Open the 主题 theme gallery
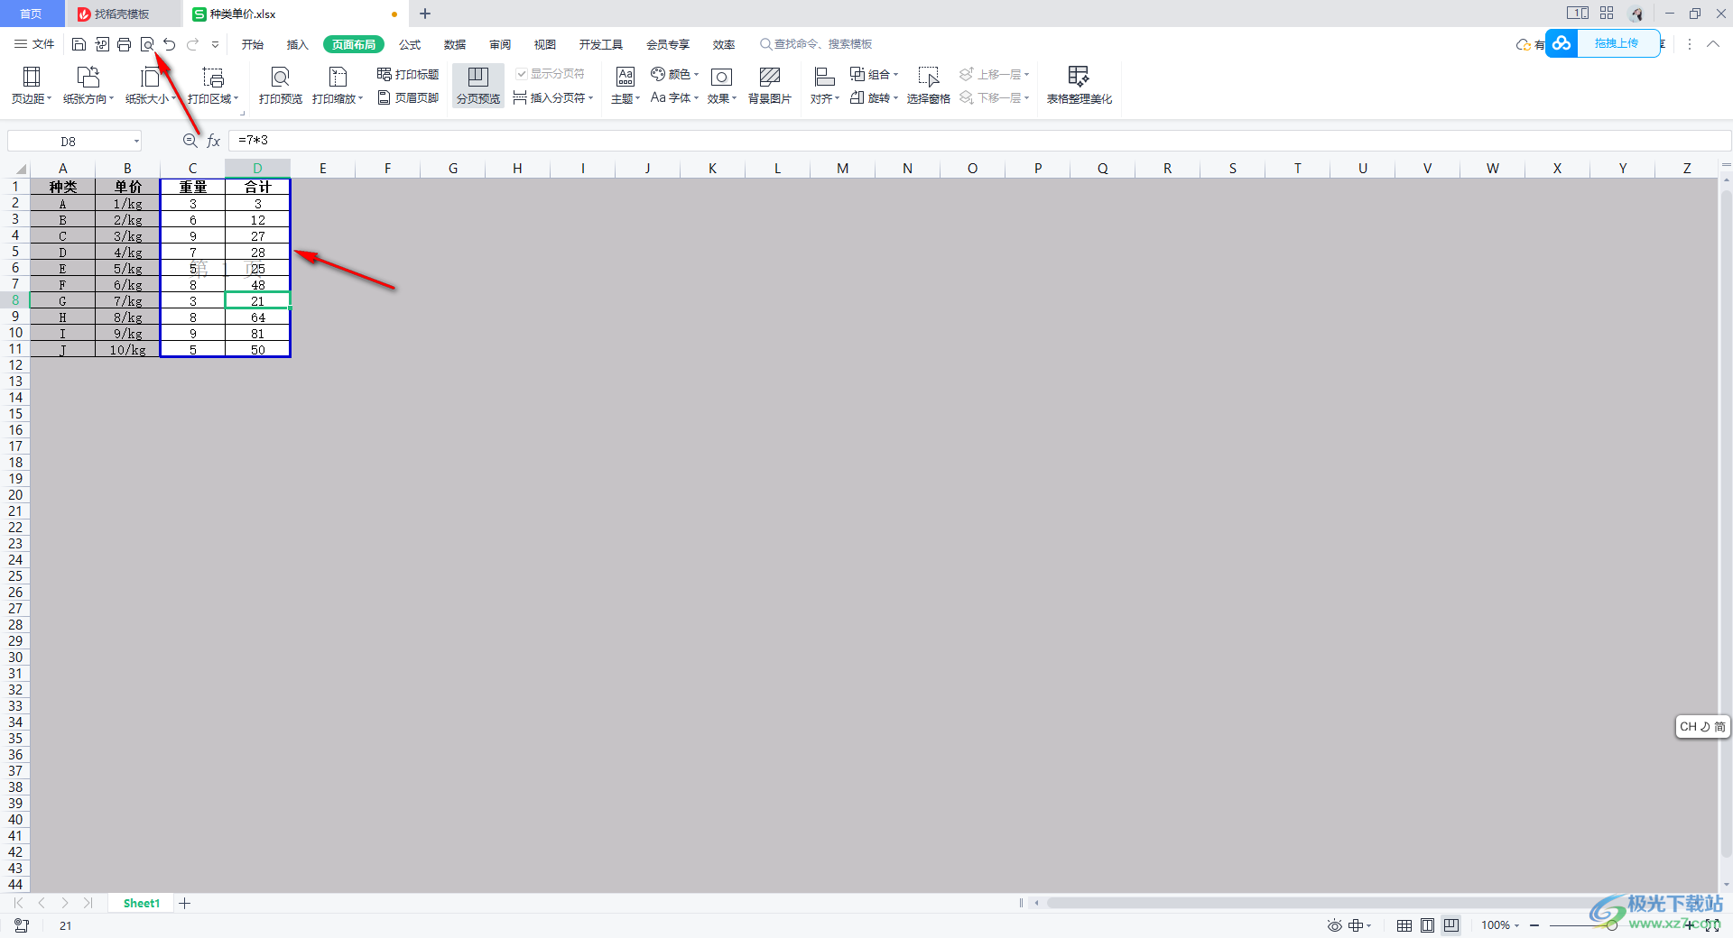Screen dimensions: 1733x938 point(626,86)
